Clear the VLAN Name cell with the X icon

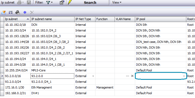pos(132,76)
